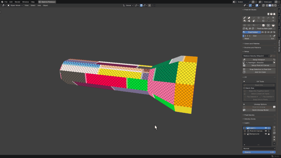The image size is (281, 158).
Task: Open the Edit menu
Action: coord(11,2)
